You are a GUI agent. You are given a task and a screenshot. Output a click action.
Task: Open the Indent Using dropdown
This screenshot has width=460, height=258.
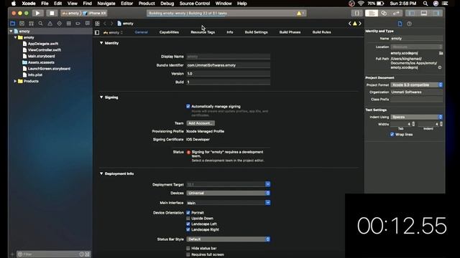[417, 117]
